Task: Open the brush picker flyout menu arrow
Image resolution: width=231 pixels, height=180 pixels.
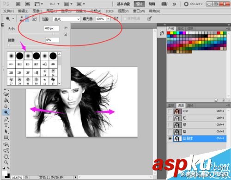Action: pyautogui.click(x=66, y=28)
